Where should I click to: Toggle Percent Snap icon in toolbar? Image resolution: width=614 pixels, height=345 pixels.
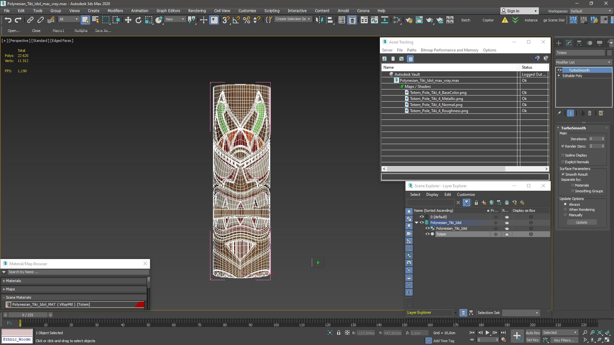click(x=246, y=20)
